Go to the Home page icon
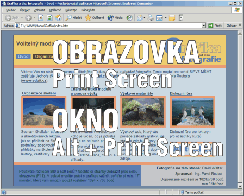The image size is (244, 196). tap(58, 18)
